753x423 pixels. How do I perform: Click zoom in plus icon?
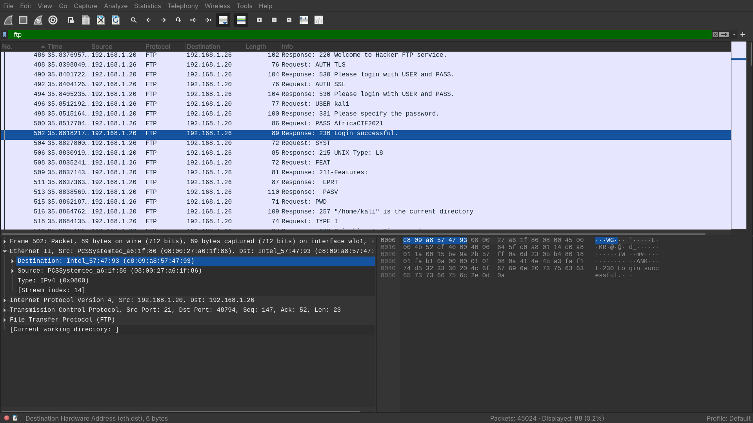point(259,20)
